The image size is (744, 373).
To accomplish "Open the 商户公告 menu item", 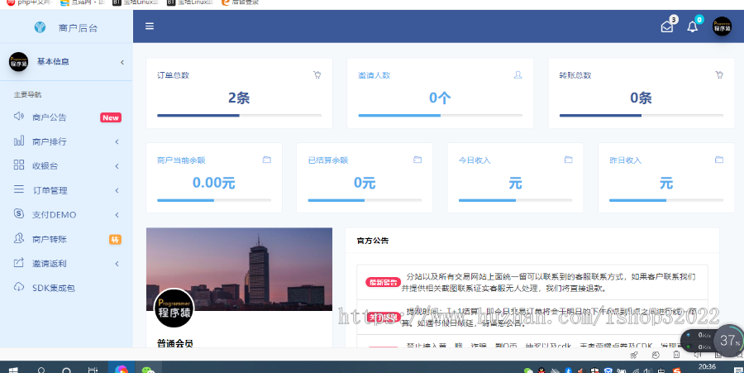I will pyautogui.click(x=66, y=117).
